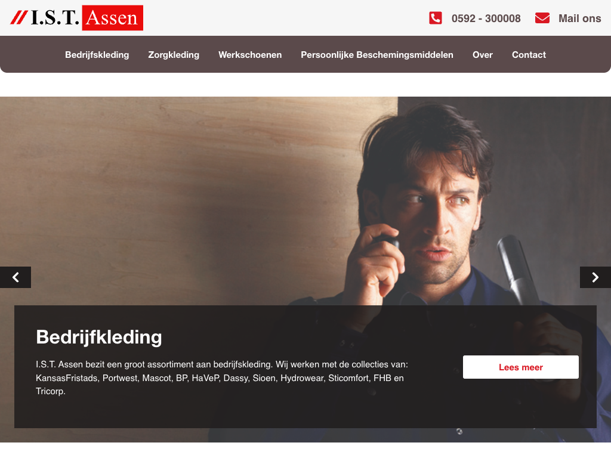The image size is (611, 458).
Task: Open Persoonlijke Beschemingsmiddelen menu
Action: (377, 55)
